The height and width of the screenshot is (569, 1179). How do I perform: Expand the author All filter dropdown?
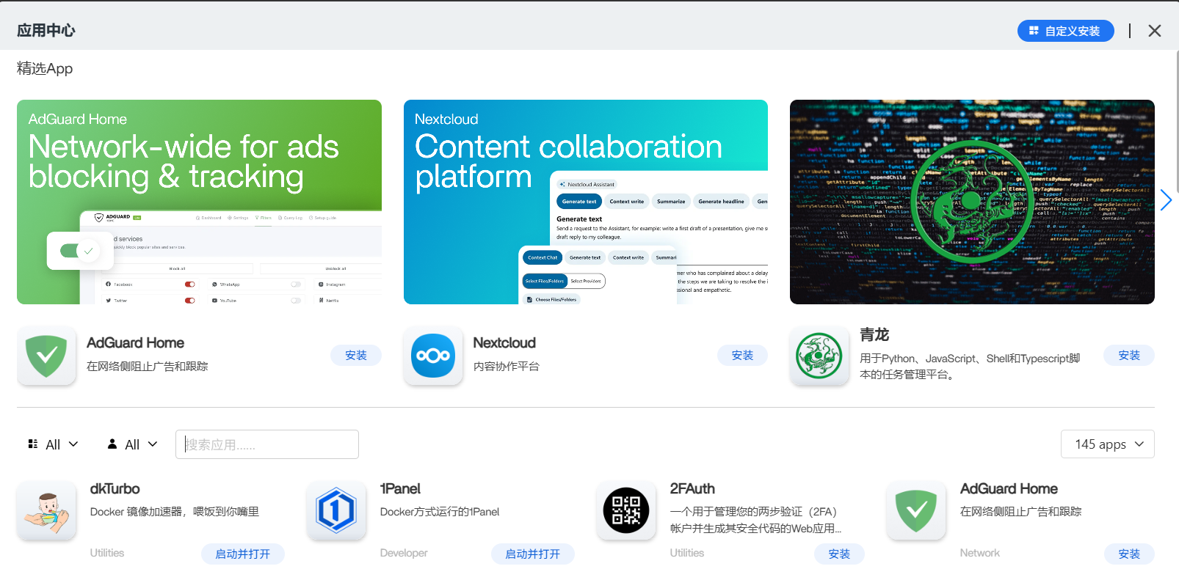132,444
